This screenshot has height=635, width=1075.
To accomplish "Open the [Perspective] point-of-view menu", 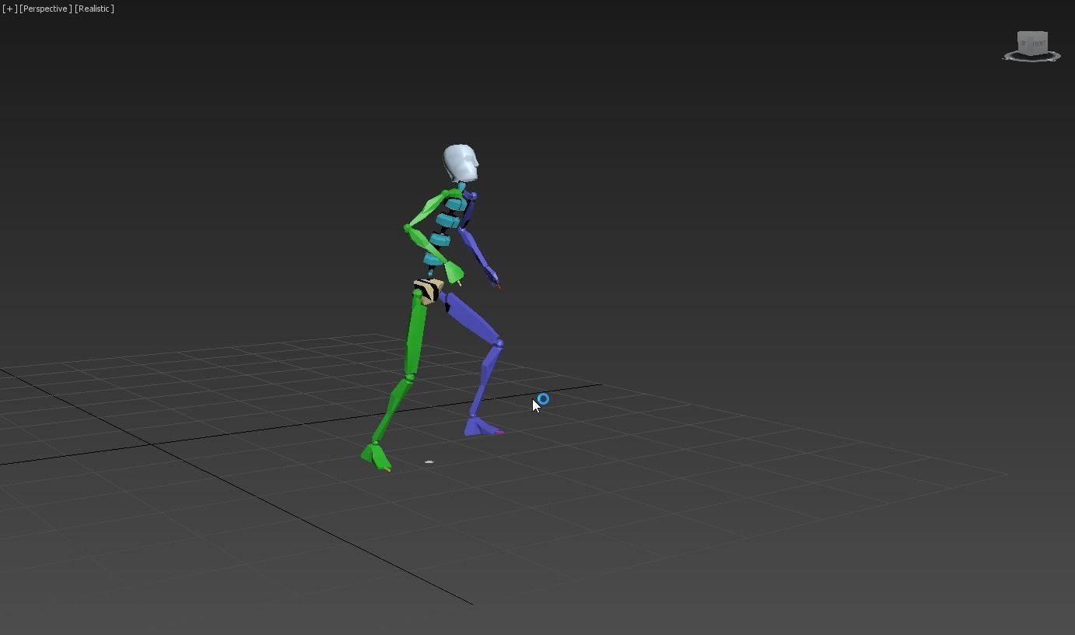I will 45,9.
